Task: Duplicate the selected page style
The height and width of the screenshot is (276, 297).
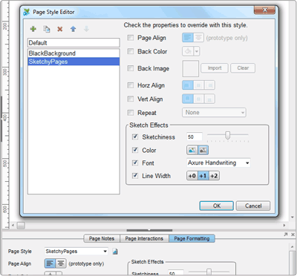Action: pos(47,29)
